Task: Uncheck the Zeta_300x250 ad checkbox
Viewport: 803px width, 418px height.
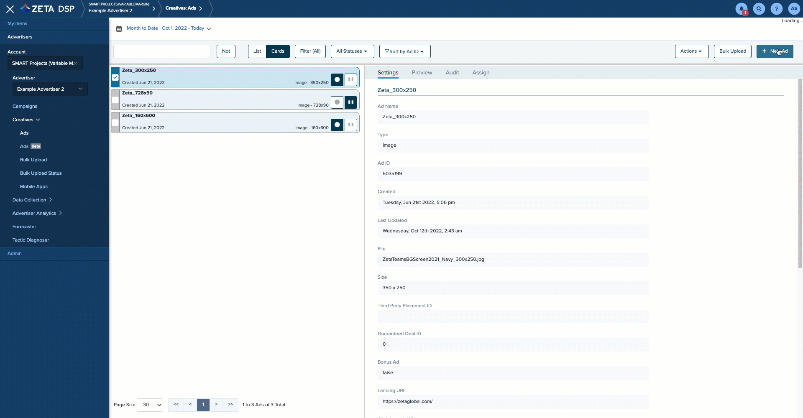Action: pyautogui.click(x=115, y=77)
